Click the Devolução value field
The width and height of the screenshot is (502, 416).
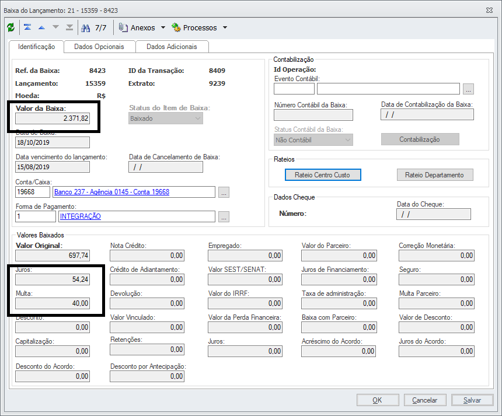pos(147,303)
